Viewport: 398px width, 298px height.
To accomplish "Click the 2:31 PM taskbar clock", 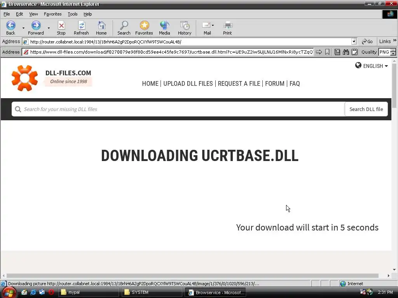I will tap(385, 292).
